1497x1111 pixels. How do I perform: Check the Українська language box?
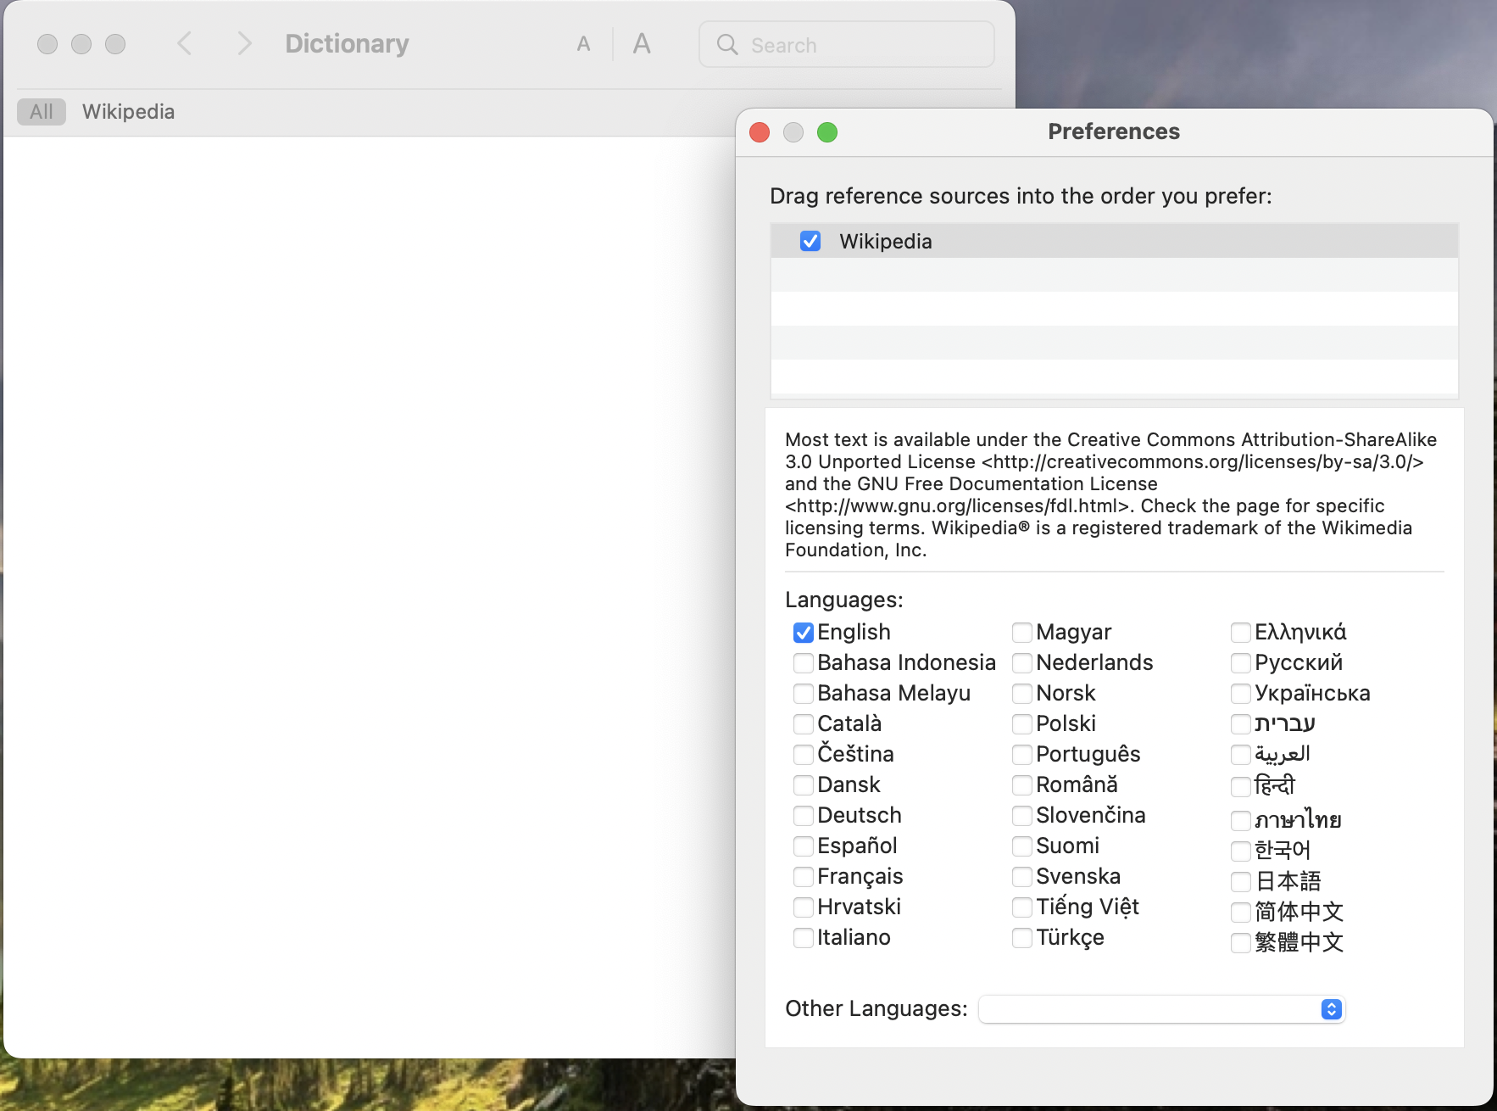click(x=1241, y=694)
